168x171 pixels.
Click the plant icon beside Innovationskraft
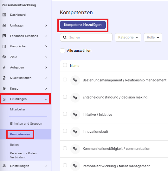(75, 132)
